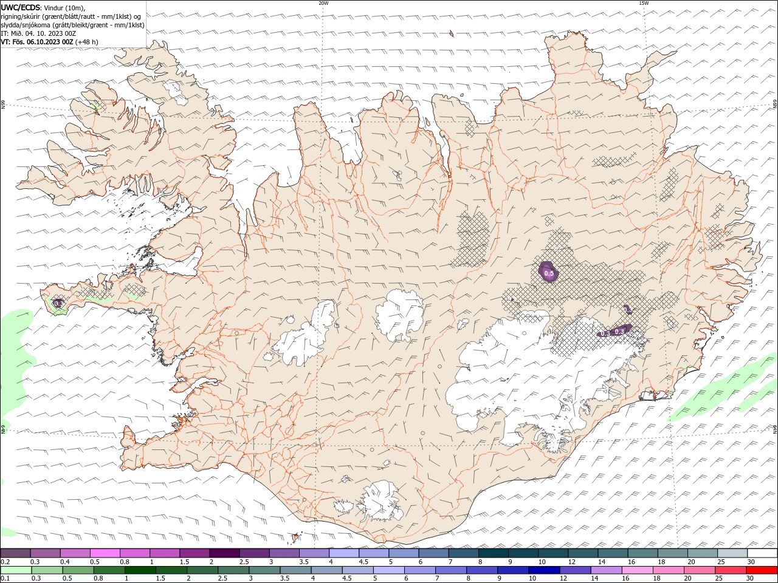Click the 20W longitude label
The height and width of the screenshot is (583, 778).
point(324,3)
